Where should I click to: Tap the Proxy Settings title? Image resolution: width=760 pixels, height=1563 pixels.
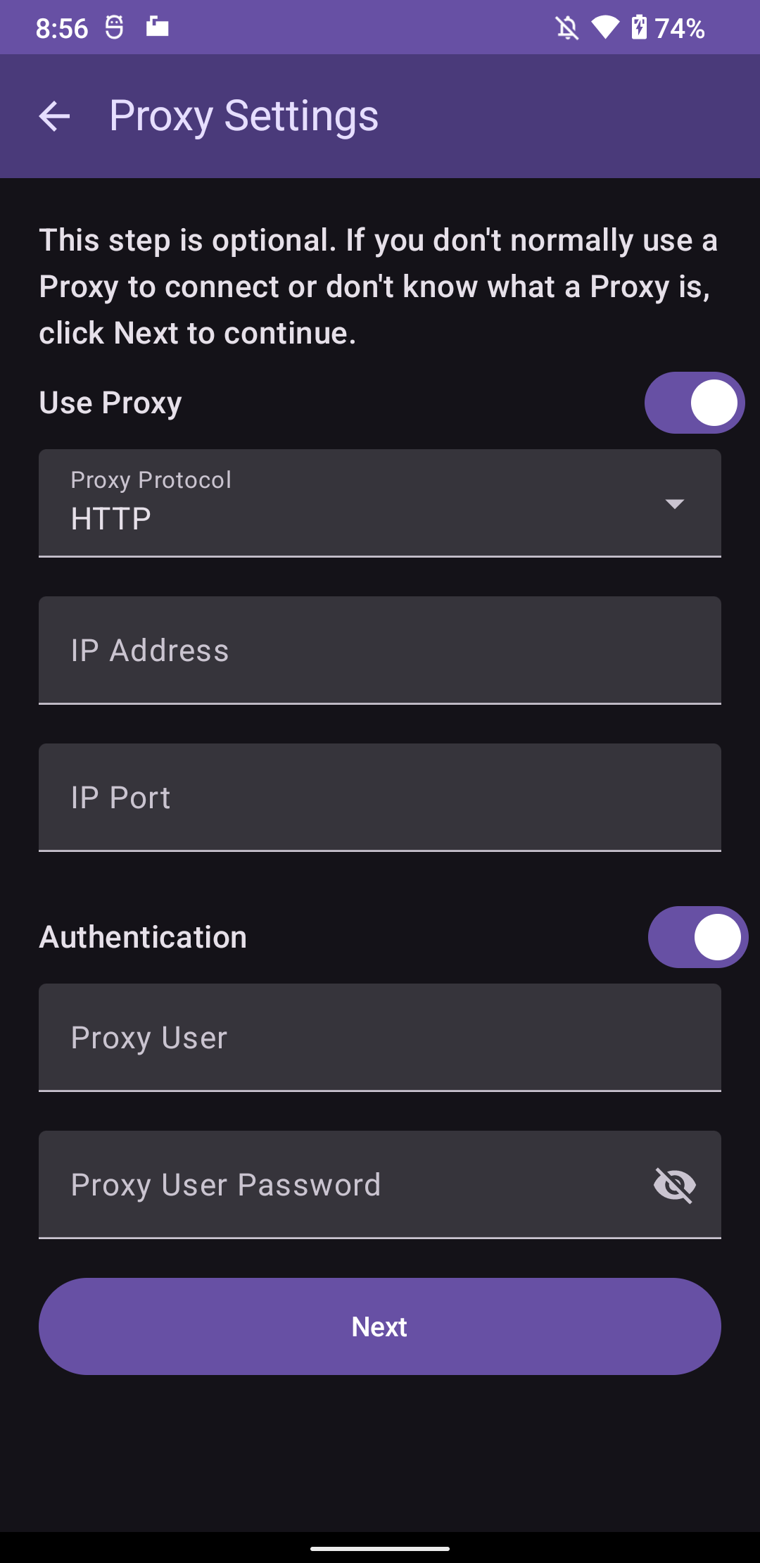(243, 116)
